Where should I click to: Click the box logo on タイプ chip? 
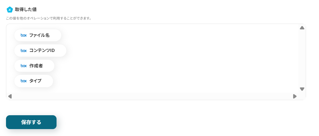click(24, 81)
